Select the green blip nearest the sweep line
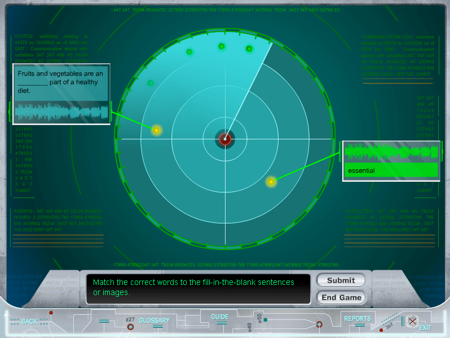Image resolution: width=450 pixels, height=338 pixels. pyautogui.click(x=249, y=49)
